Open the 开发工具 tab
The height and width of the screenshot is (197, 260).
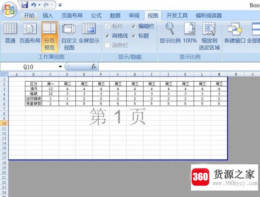coord(177,16)
